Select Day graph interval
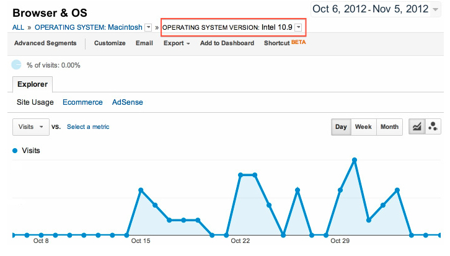Viewport: 450px width, 256px height. (341, 126)
